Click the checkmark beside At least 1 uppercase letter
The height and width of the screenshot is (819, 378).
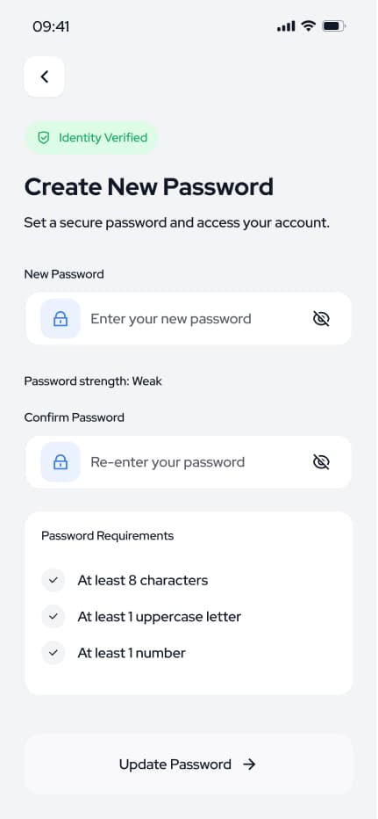53,617
